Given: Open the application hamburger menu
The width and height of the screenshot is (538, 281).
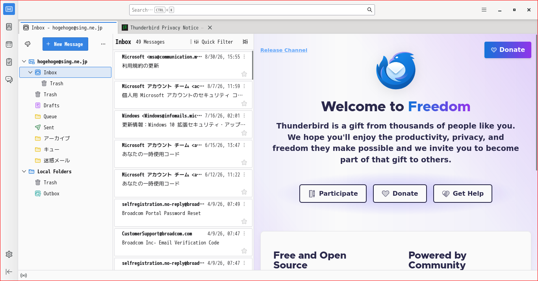Looking at the screenshot, I should 484,10.
